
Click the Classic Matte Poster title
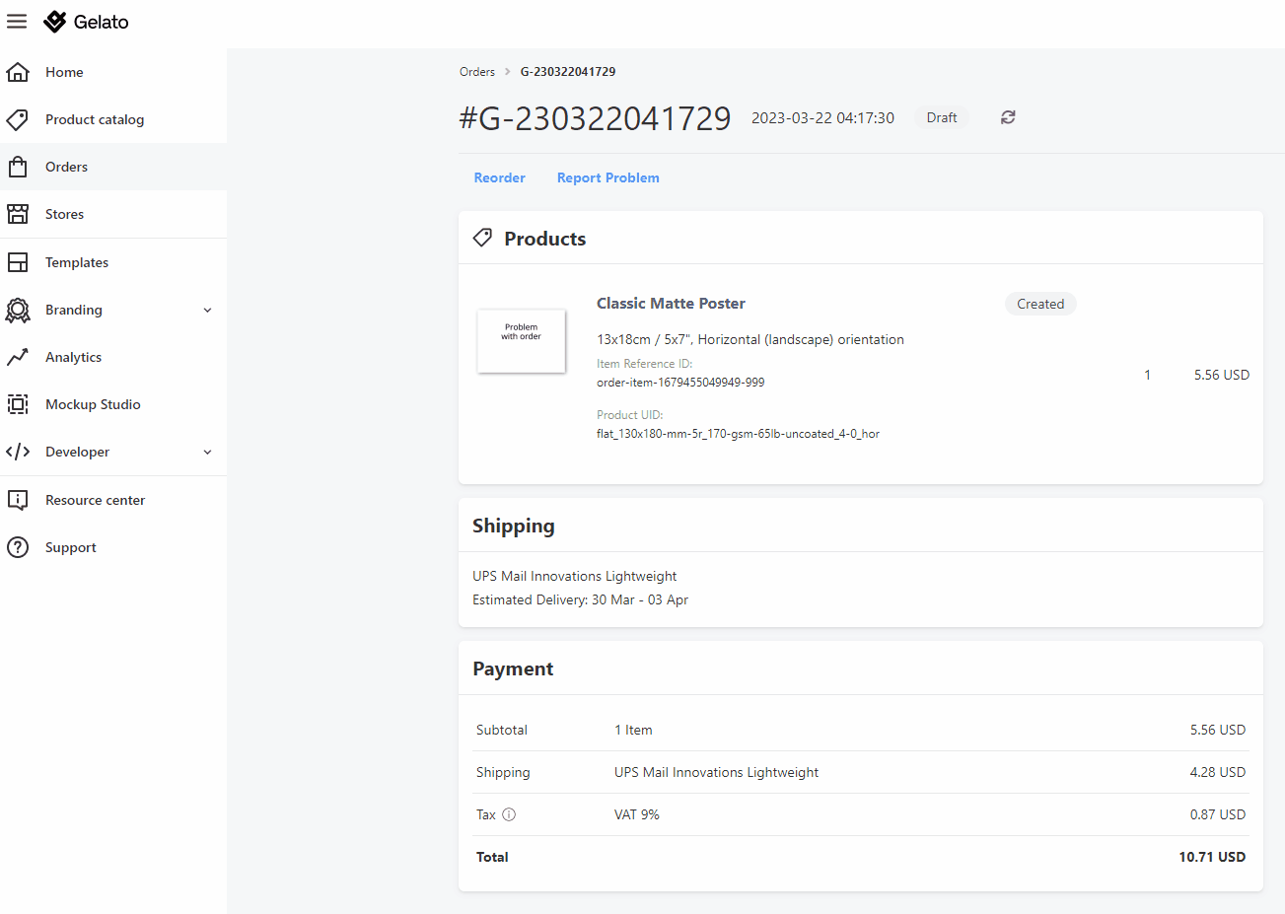671,304
